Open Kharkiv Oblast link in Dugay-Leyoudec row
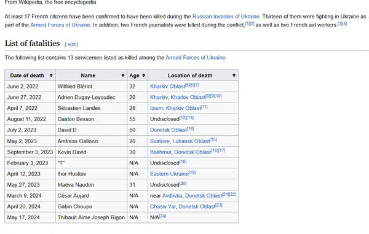This screenshot has height=234, width=369. point(188,97)
